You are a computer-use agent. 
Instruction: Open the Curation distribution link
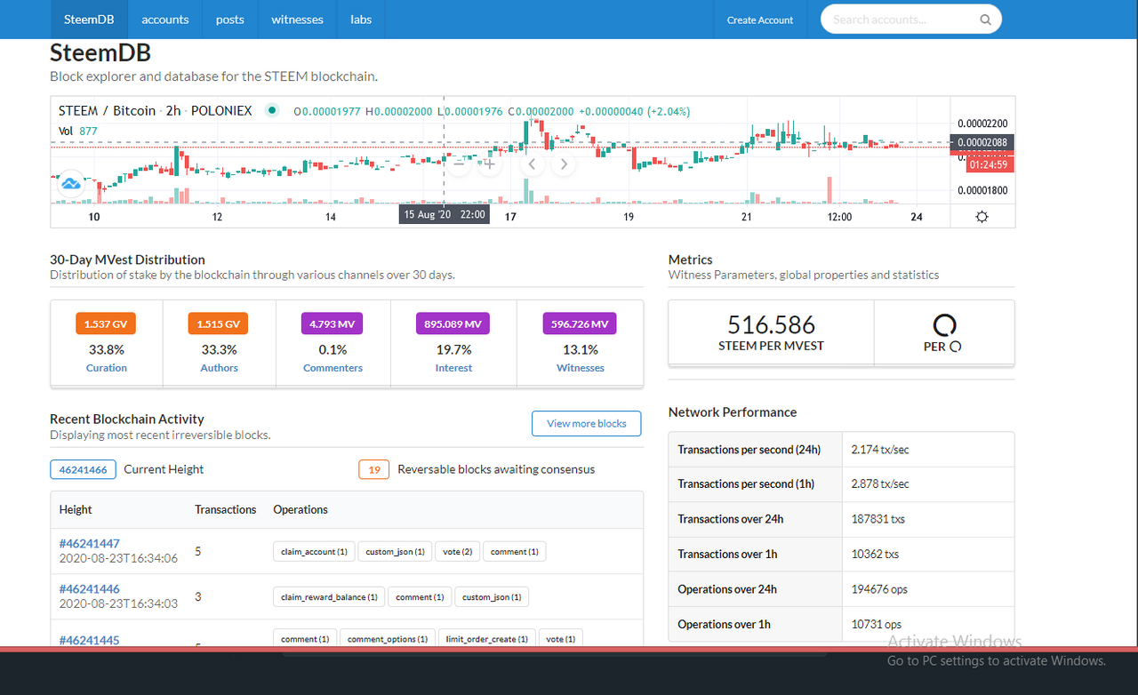107,368
